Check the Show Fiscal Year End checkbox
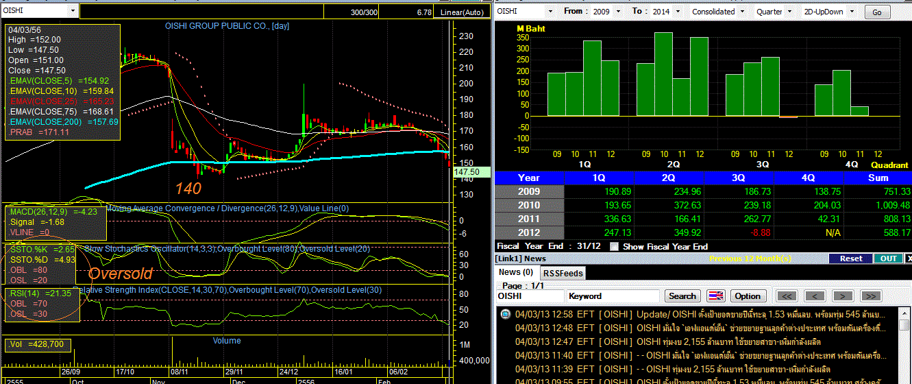The height and width of the screenshot is (384, 912). (x=614, y=246)
